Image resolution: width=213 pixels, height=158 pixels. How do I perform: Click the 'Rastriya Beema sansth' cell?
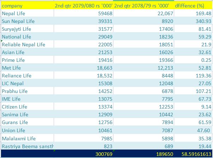click(x=27, y=146)
